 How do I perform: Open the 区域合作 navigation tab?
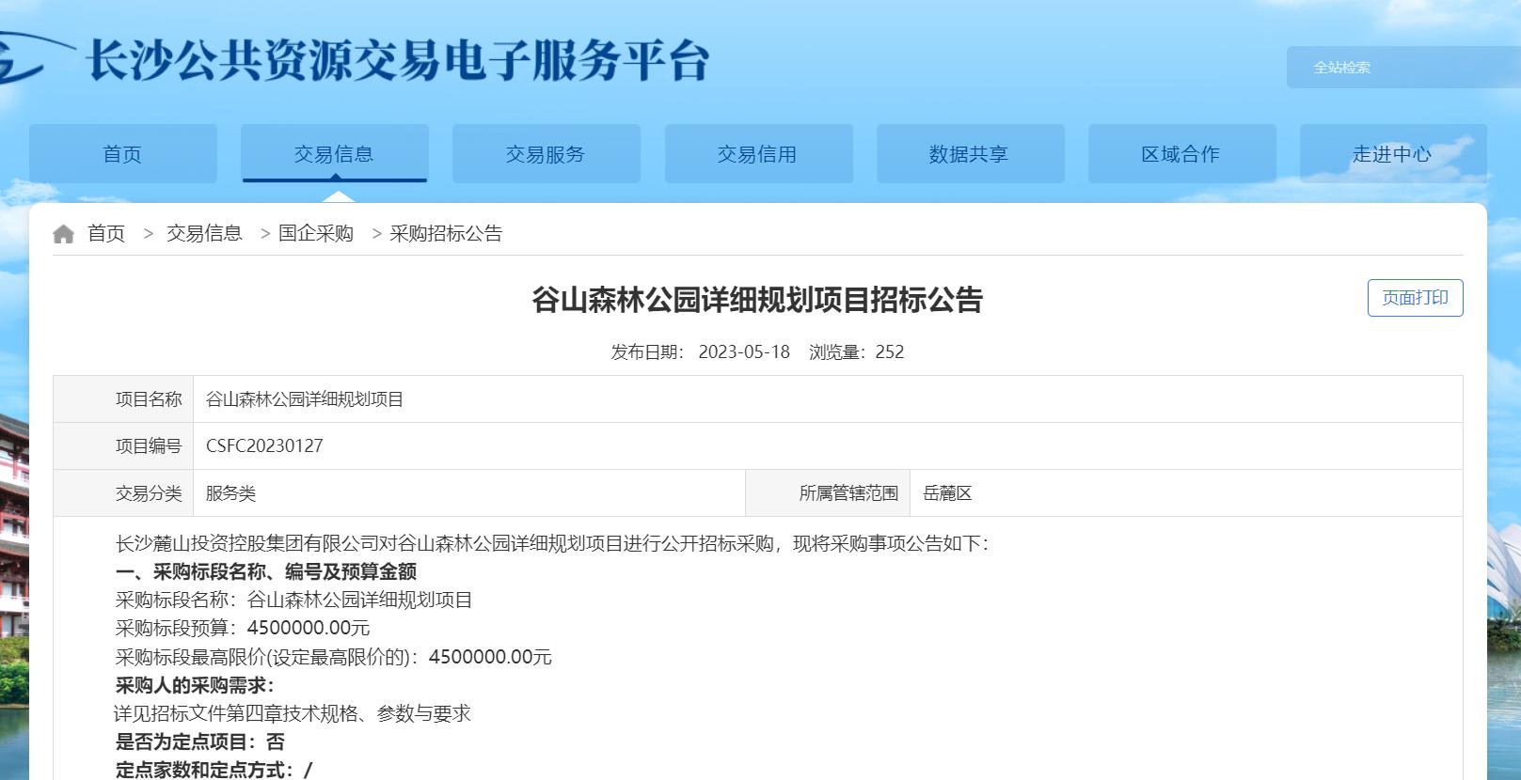pos(1181,154)
